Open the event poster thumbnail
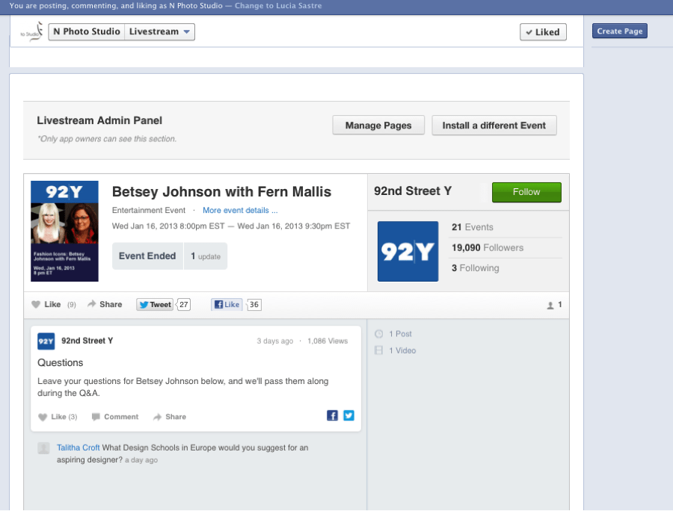The width and height of the screenshot is (673, 511). 65,231
